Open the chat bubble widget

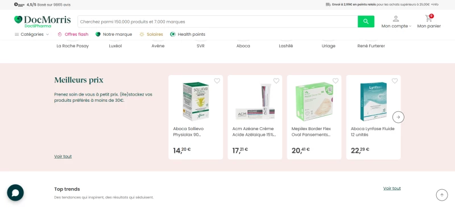tap(15, 193)
